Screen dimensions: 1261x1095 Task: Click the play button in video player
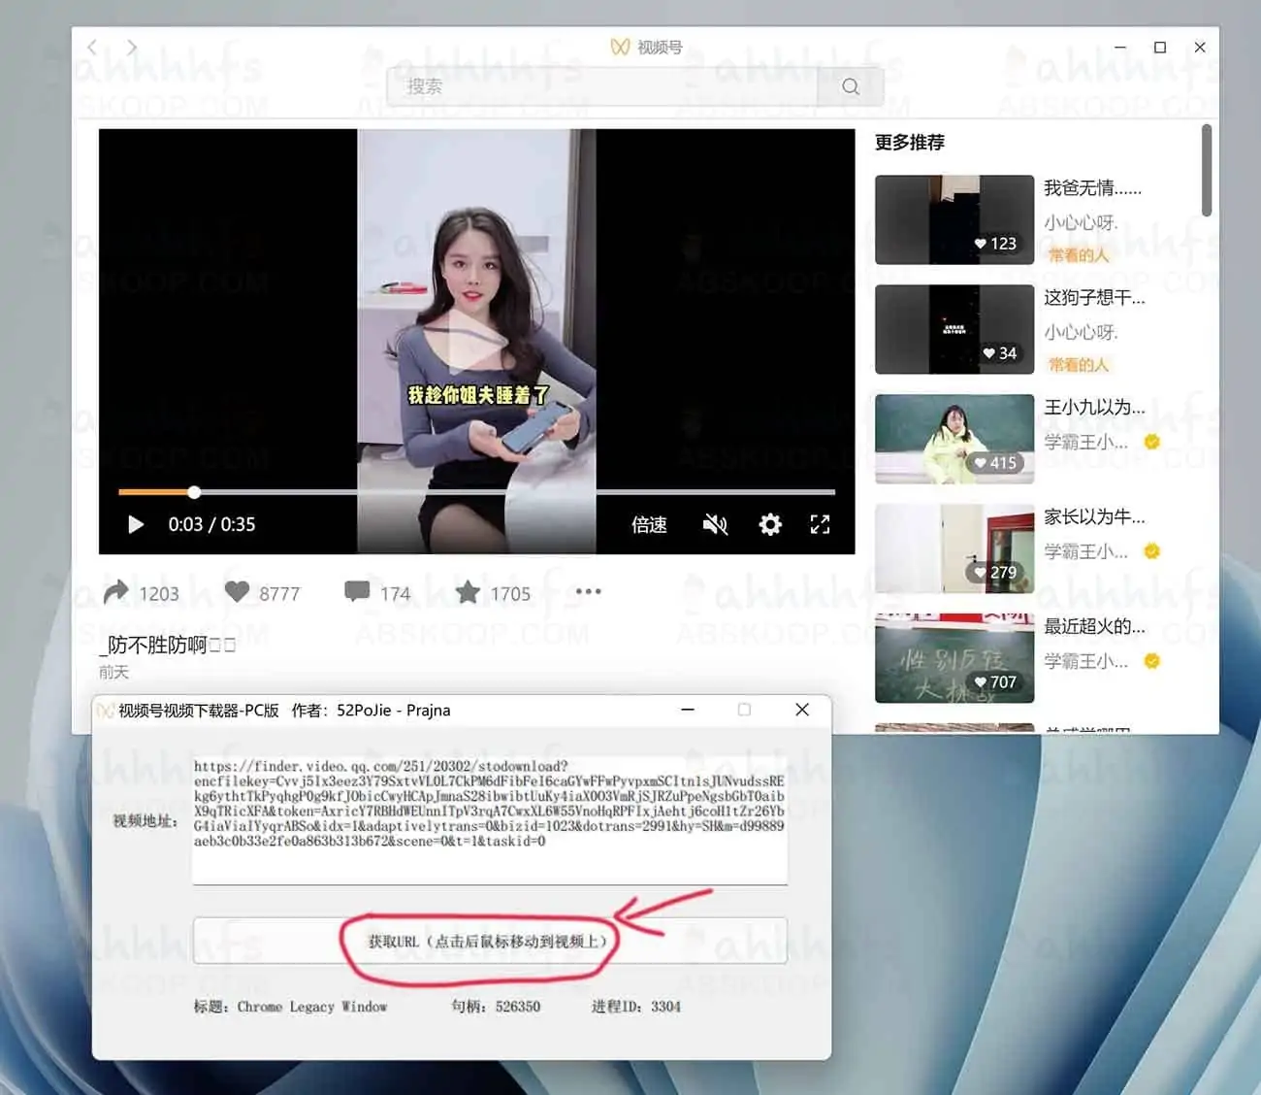tap(136, 525)
